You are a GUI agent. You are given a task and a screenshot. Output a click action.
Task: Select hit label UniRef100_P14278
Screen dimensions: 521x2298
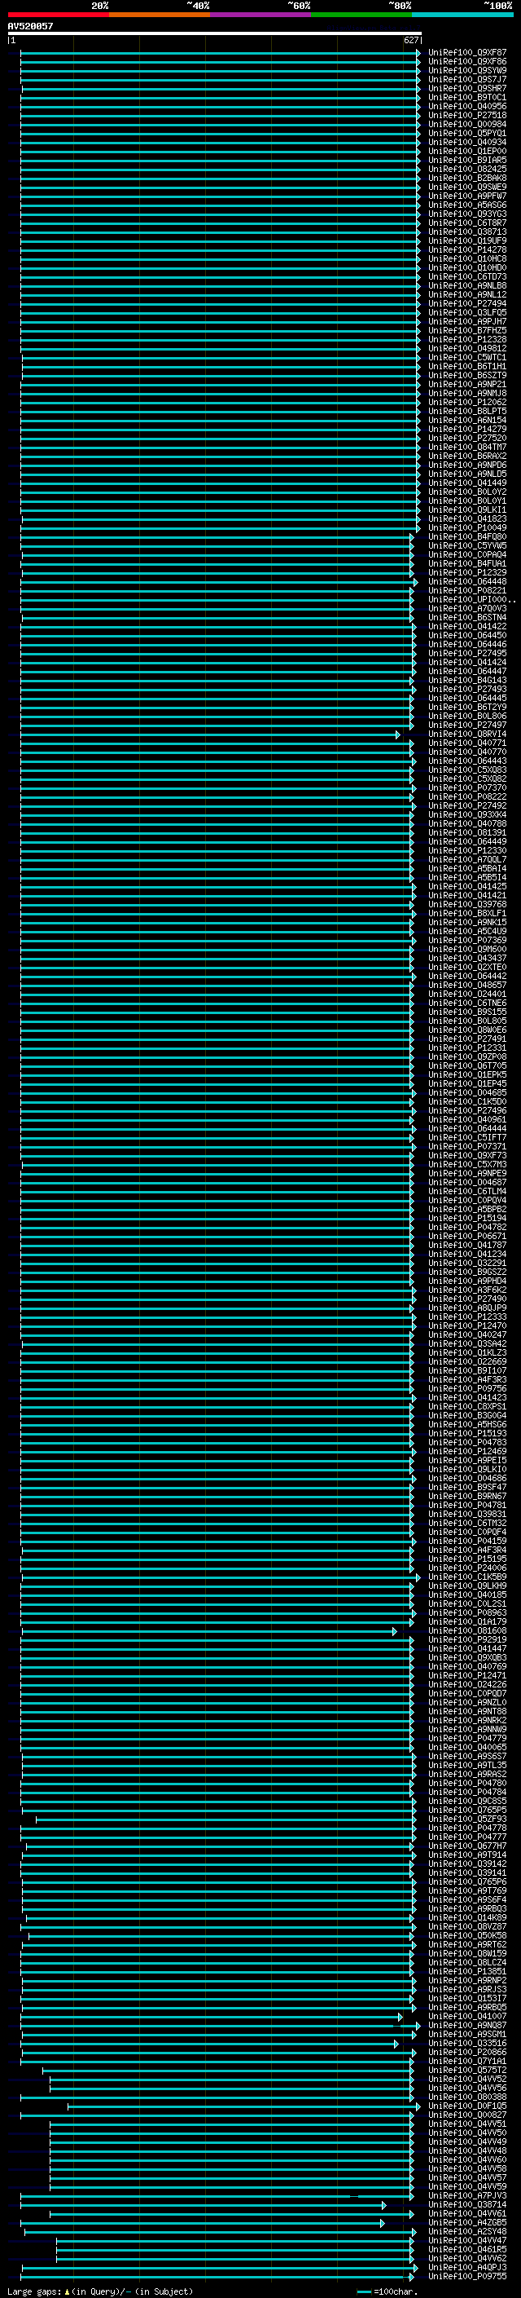467,249
